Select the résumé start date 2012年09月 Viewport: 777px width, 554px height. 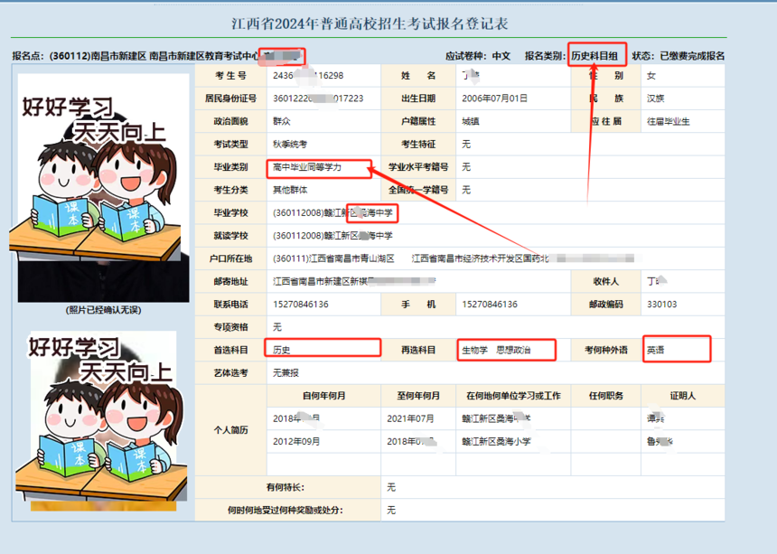tap(296, 441)
